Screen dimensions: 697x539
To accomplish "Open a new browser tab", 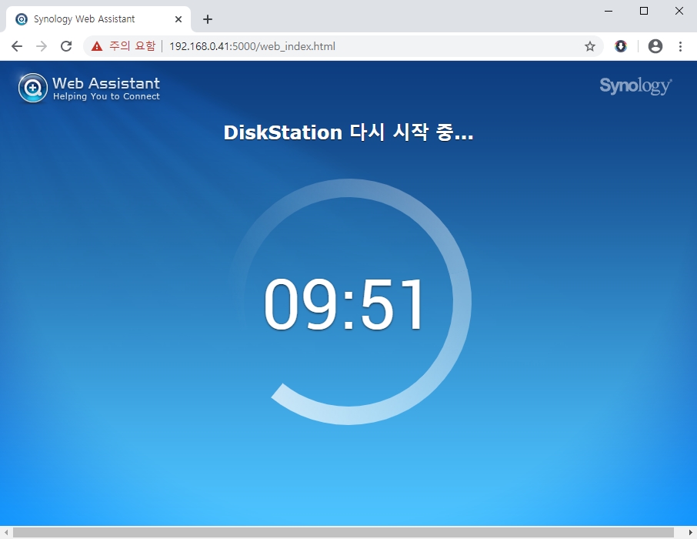I will [x=207, y=19].
